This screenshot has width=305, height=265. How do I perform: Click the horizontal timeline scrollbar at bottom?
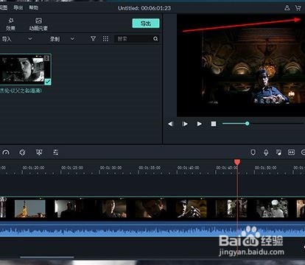pos(47,257)
